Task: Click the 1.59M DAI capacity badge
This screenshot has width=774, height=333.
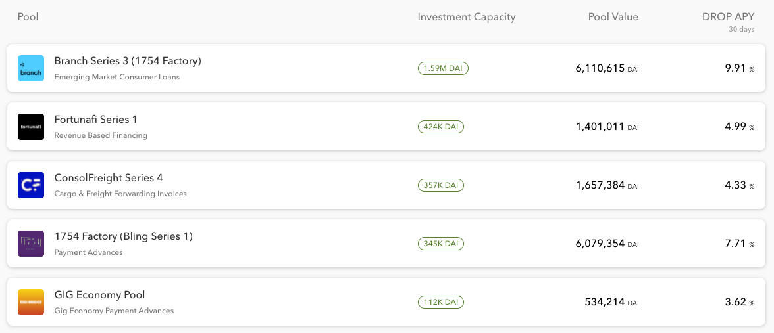Action: 443,68
